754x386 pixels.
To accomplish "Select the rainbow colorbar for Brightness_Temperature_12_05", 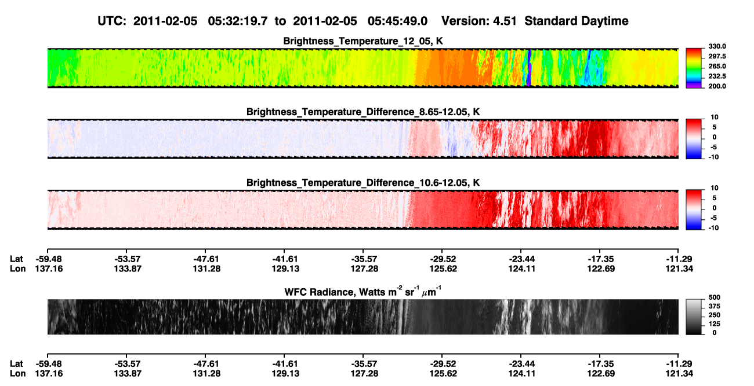I will (694, 68).
